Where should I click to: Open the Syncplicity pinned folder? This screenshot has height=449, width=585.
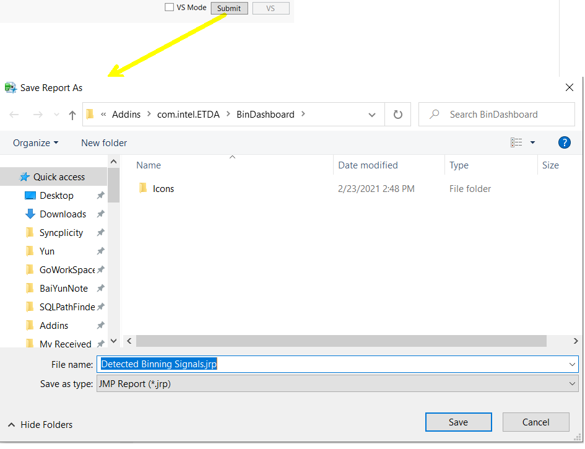click(61, 232)
